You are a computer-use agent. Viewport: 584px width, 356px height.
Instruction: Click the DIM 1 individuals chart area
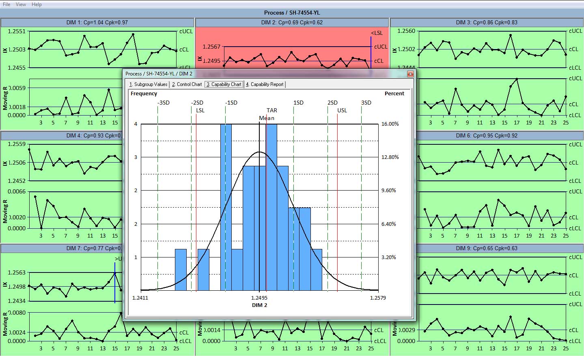(103, 49)
